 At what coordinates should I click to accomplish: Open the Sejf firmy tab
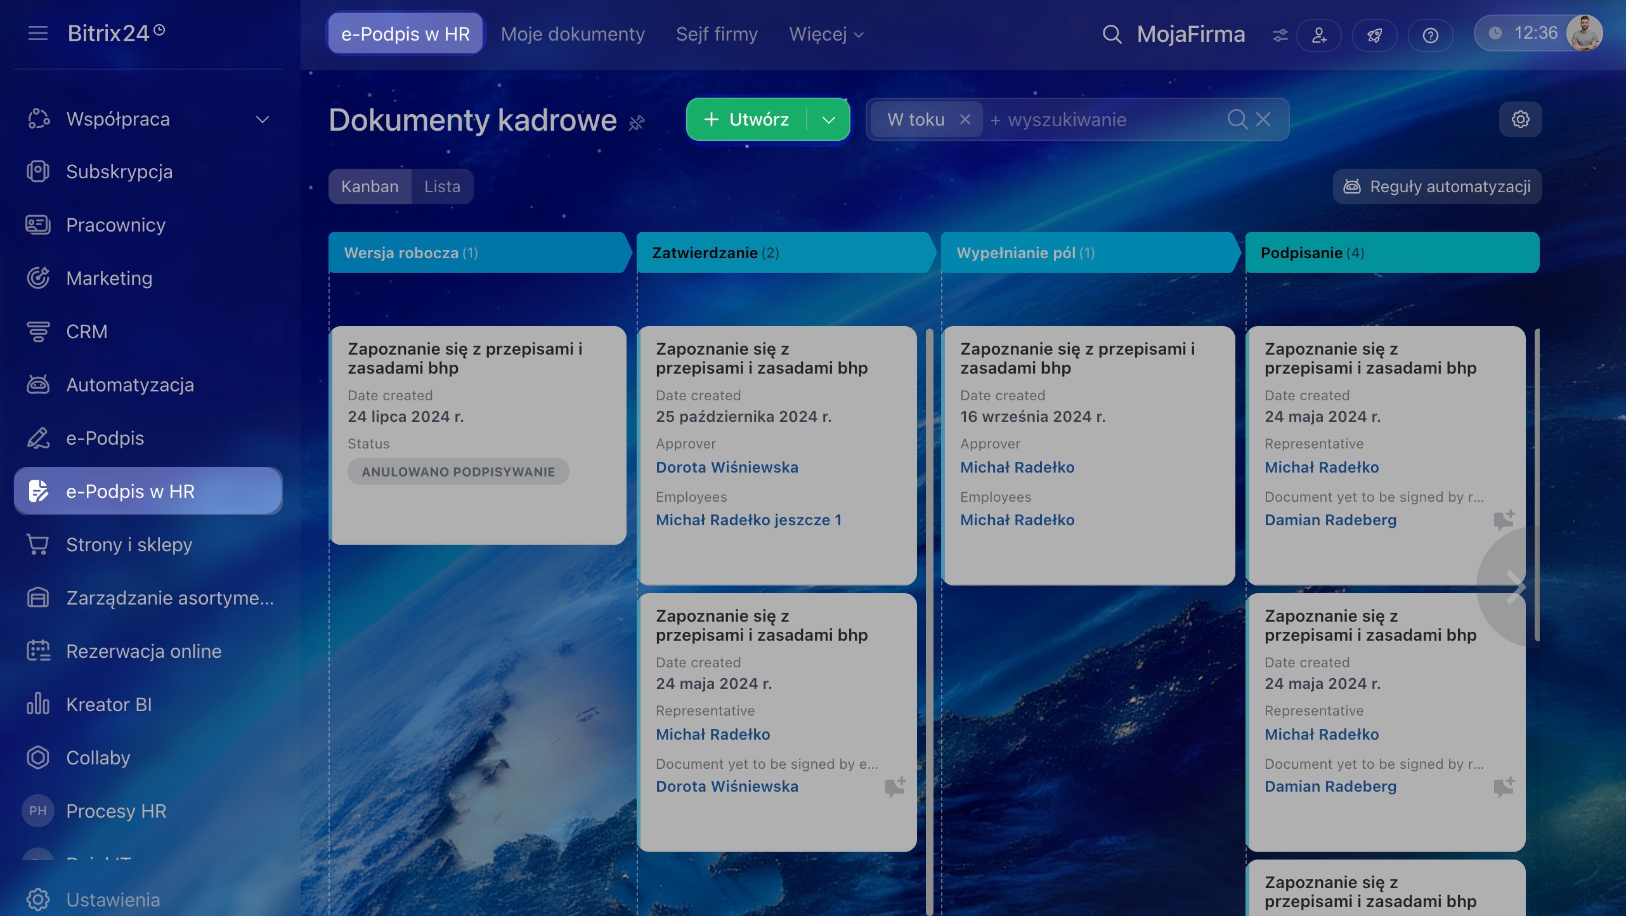coord(717,34)
